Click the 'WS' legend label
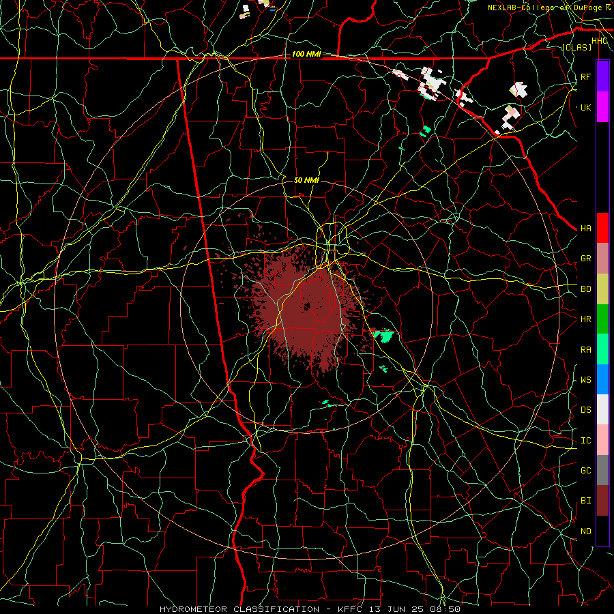Screen dimensions: 614x614 (585, 380)
